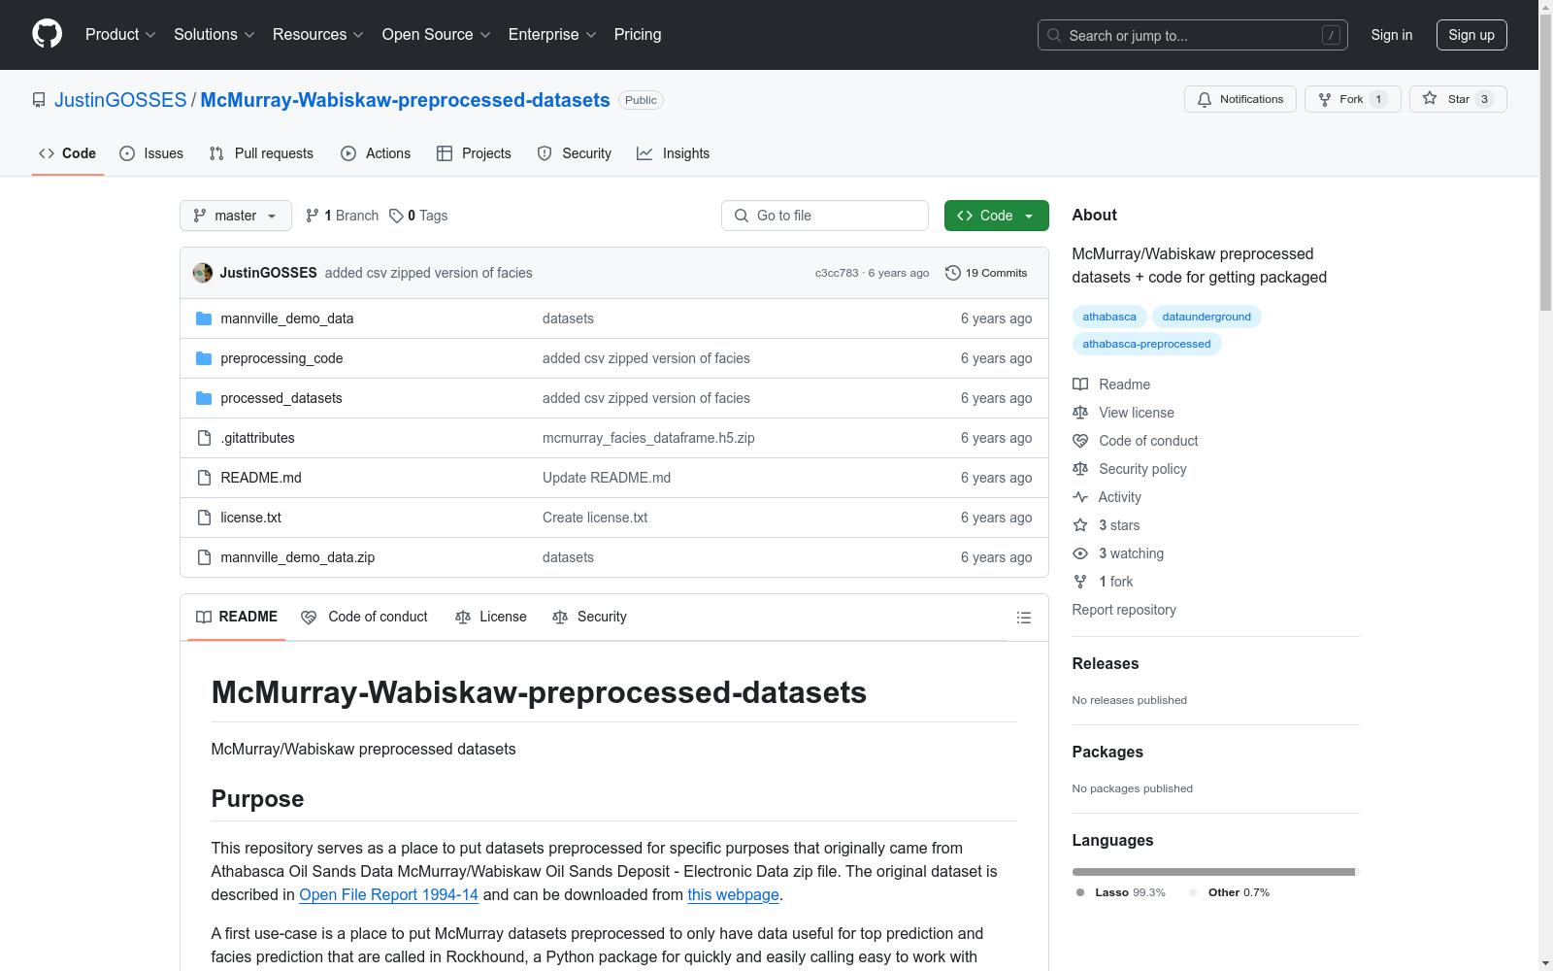The width and height of the screenshot is (1553, 971).
Task: Click the JustinGOSSES avatar in commit row
Action: click(x=203, y=273)
